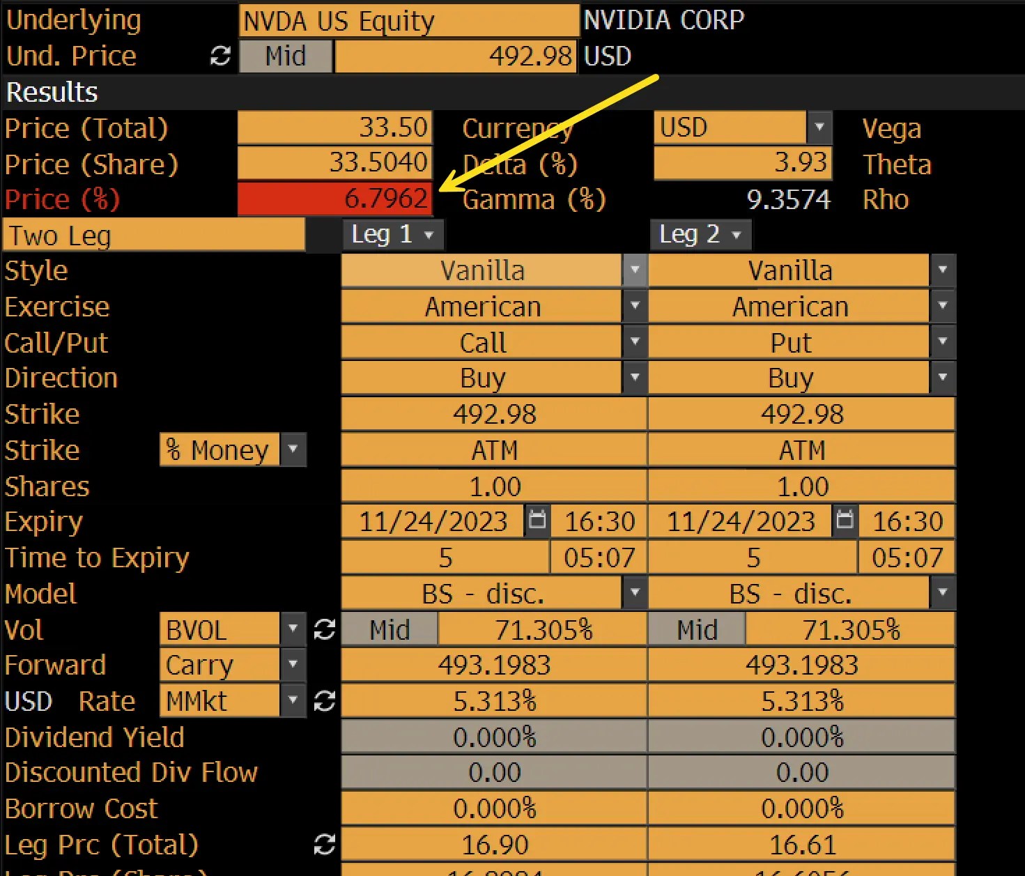The width and height of the screenshot is (1025, 876).
Task: Expand the Leg 2 dropdown
Action: [700, 235]
